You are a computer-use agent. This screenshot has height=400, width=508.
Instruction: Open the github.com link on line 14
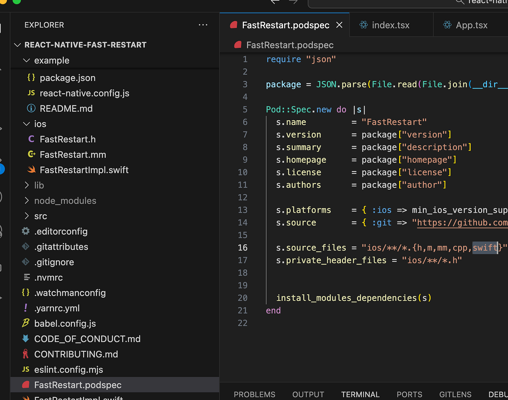pos(462,223)
